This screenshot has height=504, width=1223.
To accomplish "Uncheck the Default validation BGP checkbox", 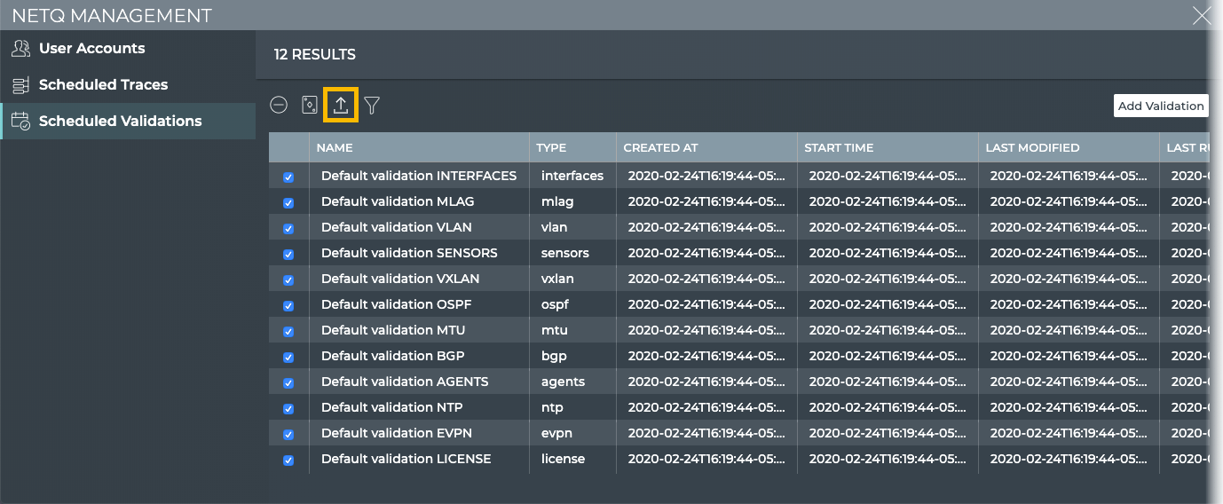I will pyautogui.click(x=288, y=358).
